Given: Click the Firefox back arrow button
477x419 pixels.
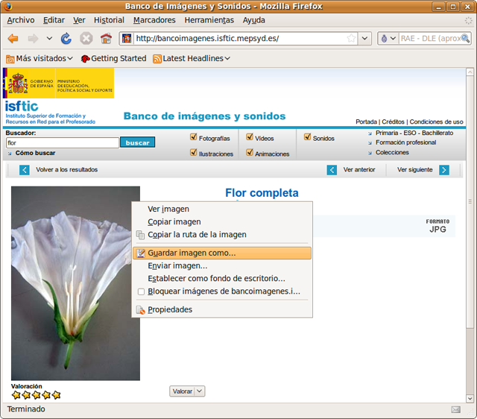Looking at the screenshot, I should (13, 38).
